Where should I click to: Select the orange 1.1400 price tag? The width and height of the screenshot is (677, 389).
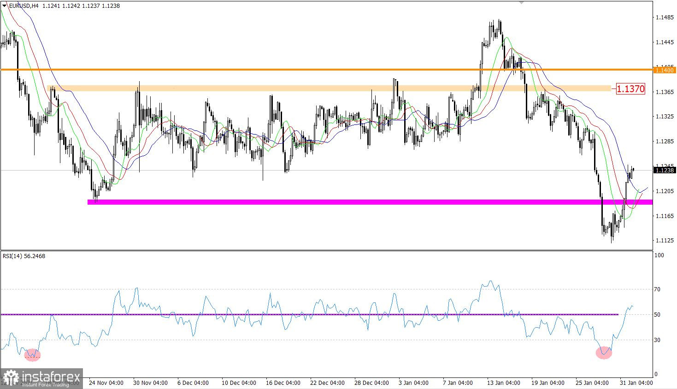click(665, 70)
